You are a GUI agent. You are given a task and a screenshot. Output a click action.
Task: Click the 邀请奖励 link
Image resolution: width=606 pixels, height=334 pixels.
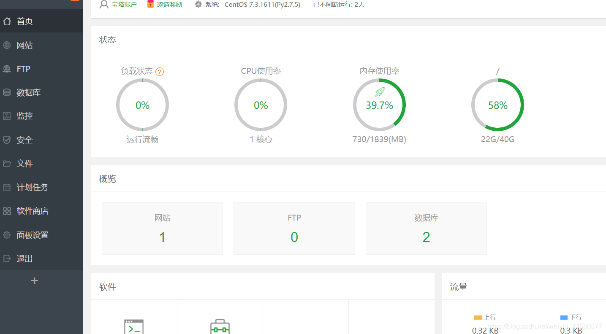tap(169, 5)
